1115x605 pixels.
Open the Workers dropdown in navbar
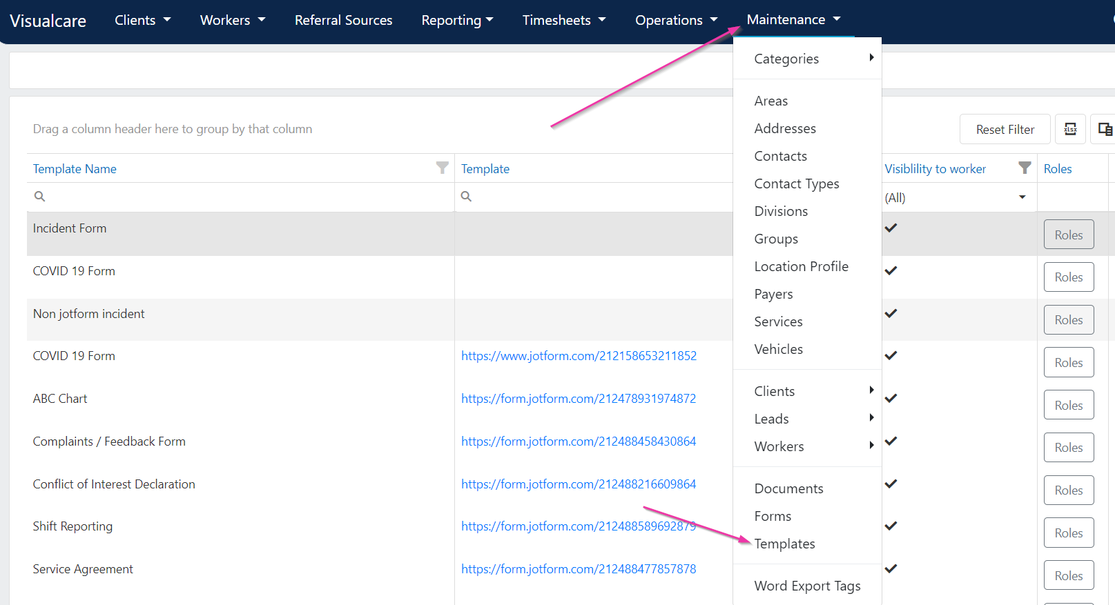pyautogui.click(x=233, y=20)
